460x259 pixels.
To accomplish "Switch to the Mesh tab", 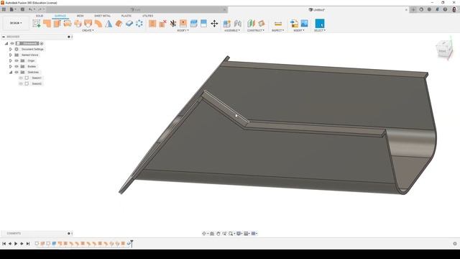I will [x=80, y=16].
